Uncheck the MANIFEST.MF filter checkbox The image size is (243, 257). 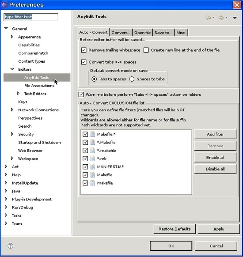[85, 166]
